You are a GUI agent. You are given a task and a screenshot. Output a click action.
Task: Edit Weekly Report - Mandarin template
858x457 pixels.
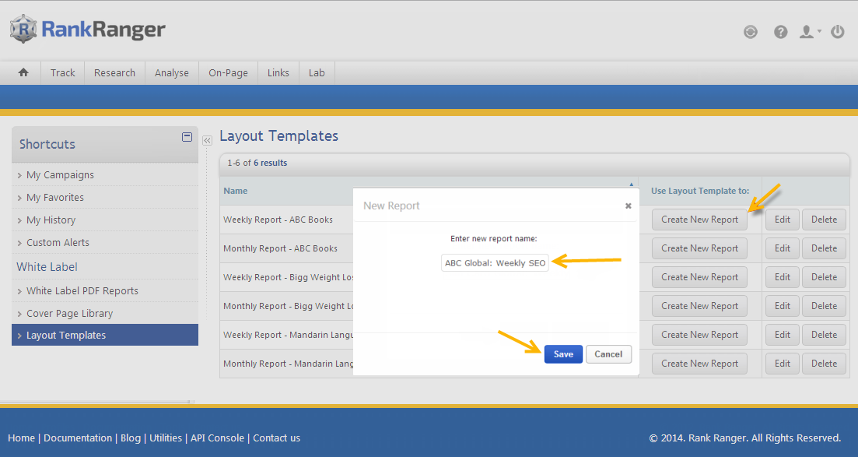tap(782, 334)
